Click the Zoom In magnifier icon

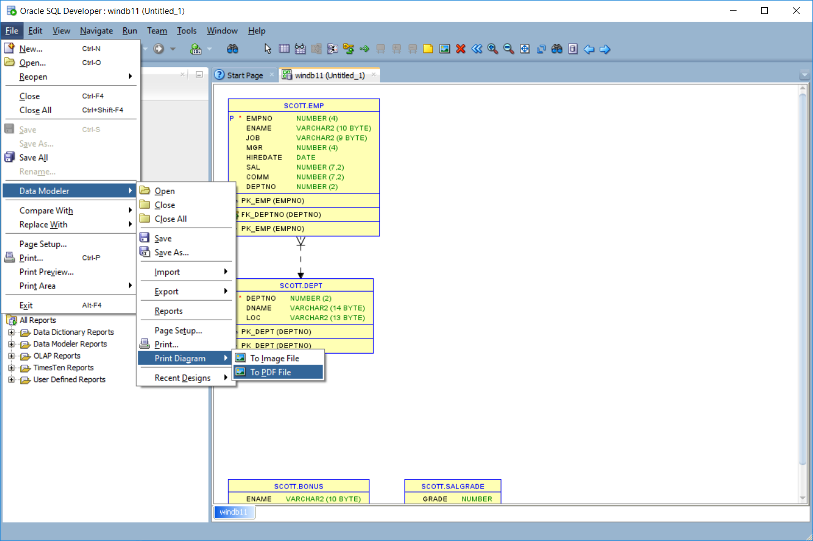(x=493, y=49)
